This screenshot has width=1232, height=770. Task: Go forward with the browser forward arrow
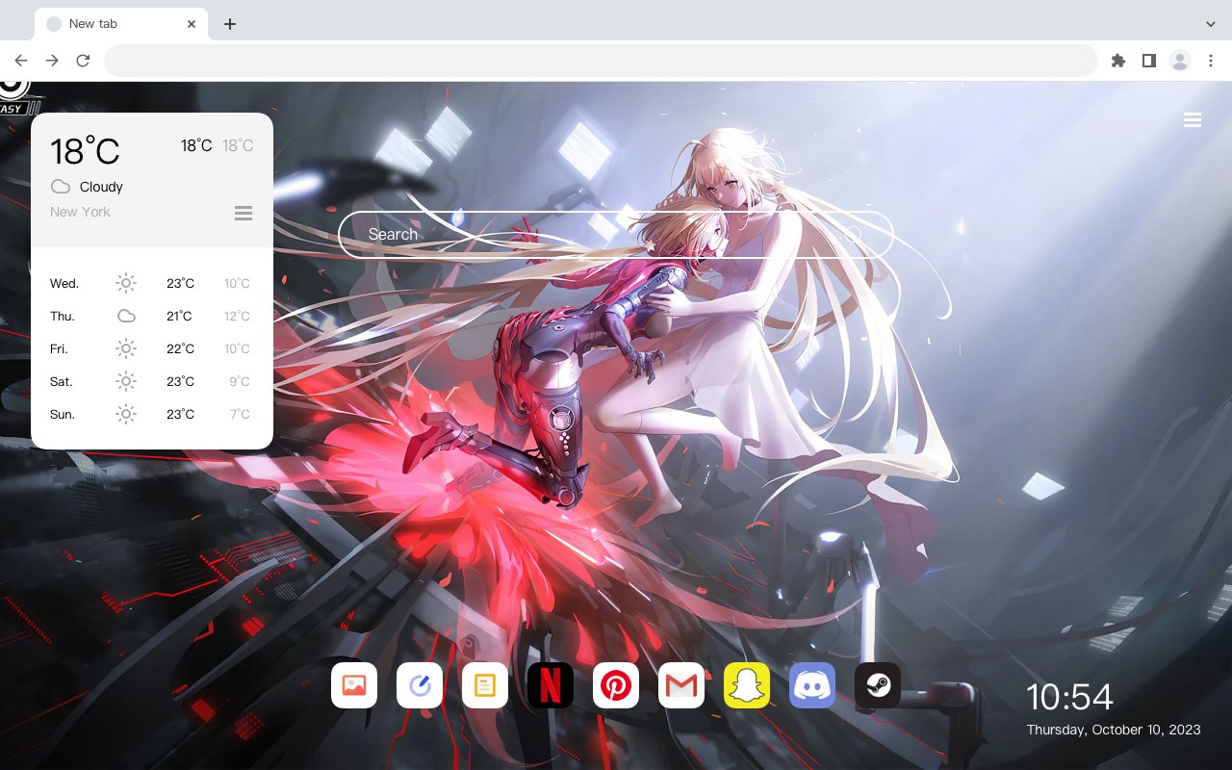click(x=52, y=61)
